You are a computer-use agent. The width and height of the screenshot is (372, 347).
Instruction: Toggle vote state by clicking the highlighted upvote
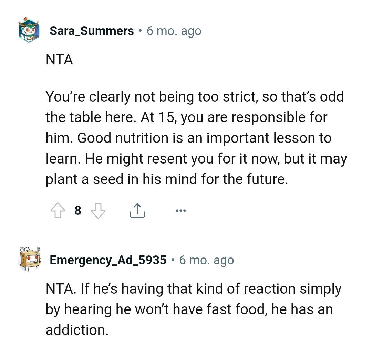click(58, 210)
